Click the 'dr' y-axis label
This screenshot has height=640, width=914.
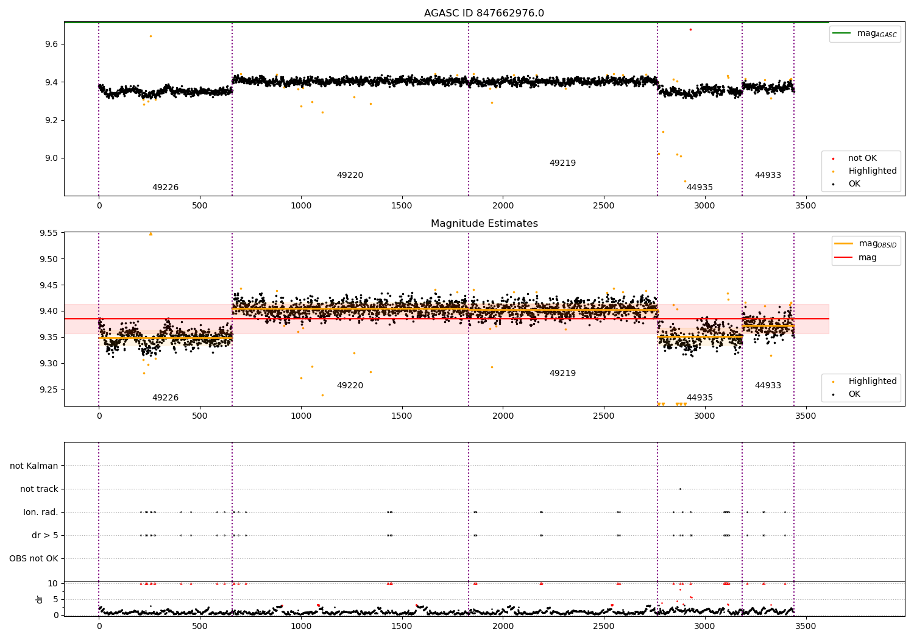pos(40,599)
